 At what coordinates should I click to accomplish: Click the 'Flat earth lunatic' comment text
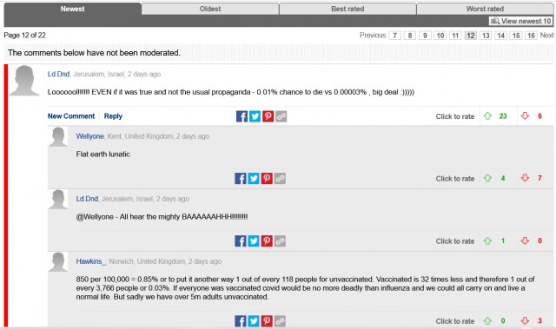(x=103, y=154)
